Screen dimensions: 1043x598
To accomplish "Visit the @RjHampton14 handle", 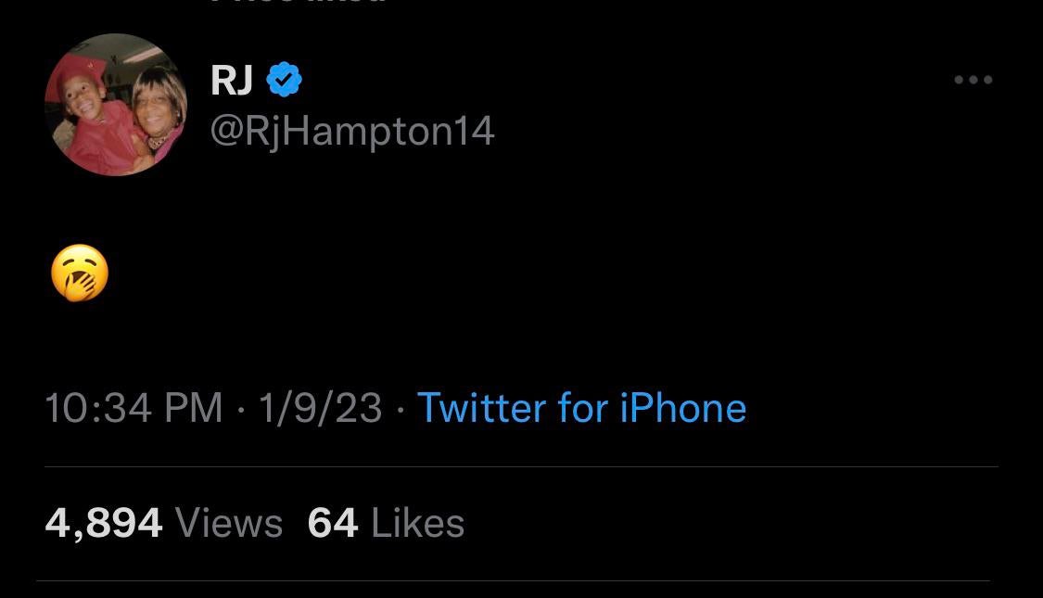I will pos(352,131).
